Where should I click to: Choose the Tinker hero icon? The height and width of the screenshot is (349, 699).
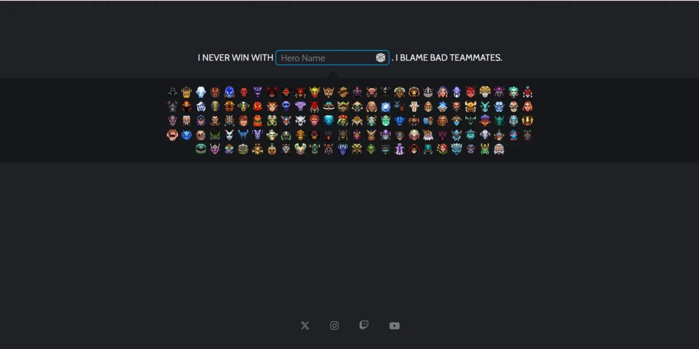point(229,149)
